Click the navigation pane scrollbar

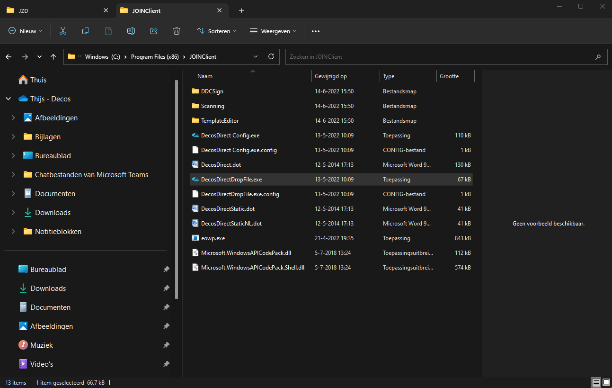click(x=177, y=189)
